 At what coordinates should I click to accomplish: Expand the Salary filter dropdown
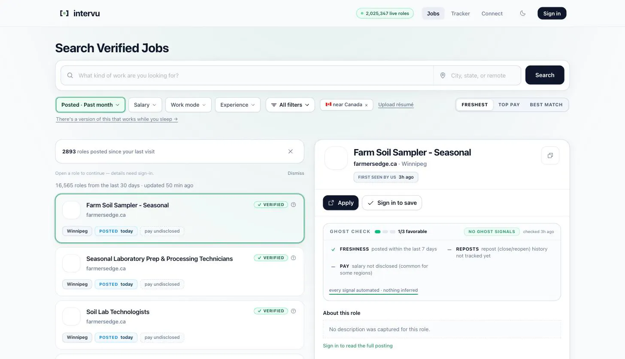pos(145,105)
